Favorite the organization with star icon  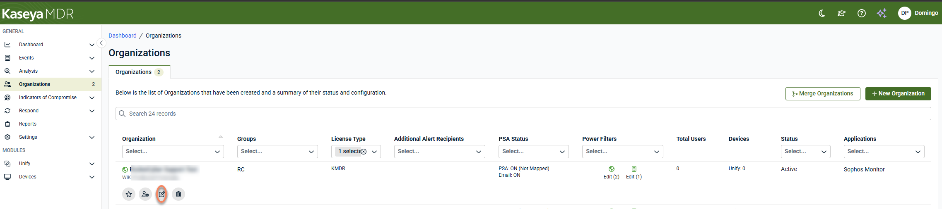[129, 194]
